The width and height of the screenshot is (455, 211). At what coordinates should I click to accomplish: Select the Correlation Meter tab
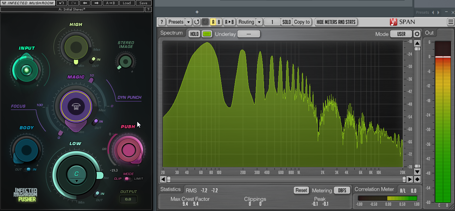pos(374,190)
